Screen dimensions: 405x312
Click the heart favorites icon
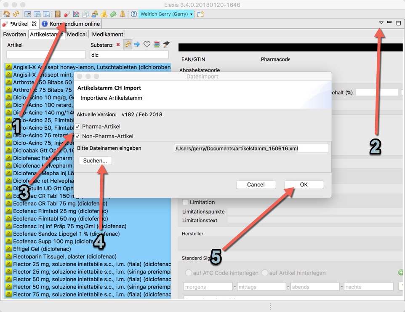point(147,45)
